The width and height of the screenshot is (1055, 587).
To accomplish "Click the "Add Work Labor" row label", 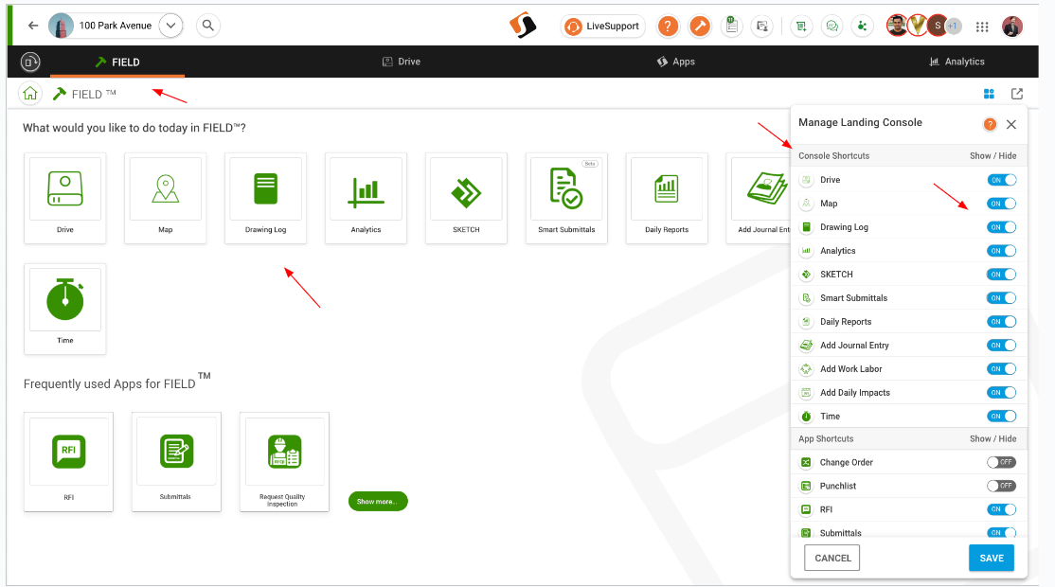I will coord(850,369).
